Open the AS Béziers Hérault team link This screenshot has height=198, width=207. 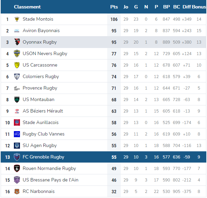point(43,111)
